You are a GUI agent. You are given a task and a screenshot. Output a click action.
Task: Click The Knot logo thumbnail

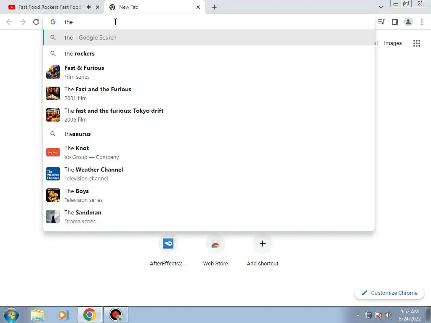53,152
